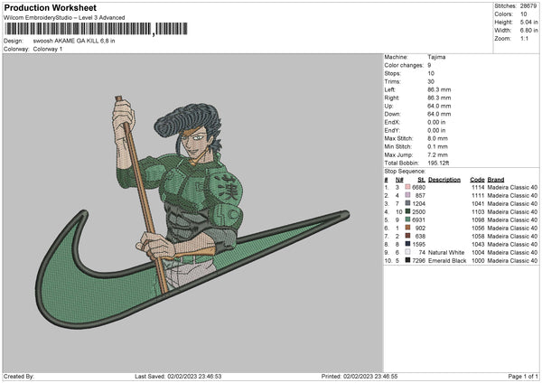
Task: Click thread code '1000' in row 10
Action: [478, 261]
